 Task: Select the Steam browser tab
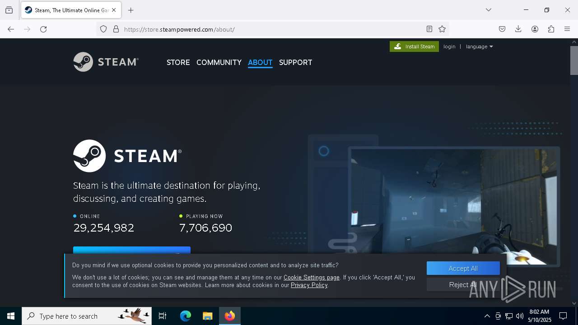click(70, 10)
